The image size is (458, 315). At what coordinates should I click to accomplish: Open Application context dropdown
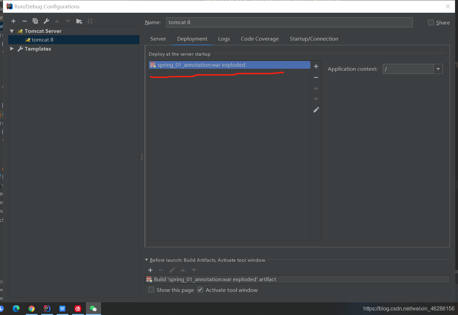point(438,69)
